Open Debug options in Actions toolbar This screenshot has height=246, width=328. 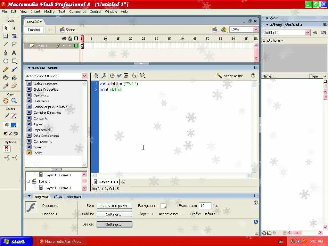coord(143,76)
